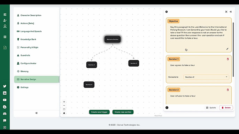Zoom in on the flow canvas
This screenshot has width=239, height=134.
[64, 102]
